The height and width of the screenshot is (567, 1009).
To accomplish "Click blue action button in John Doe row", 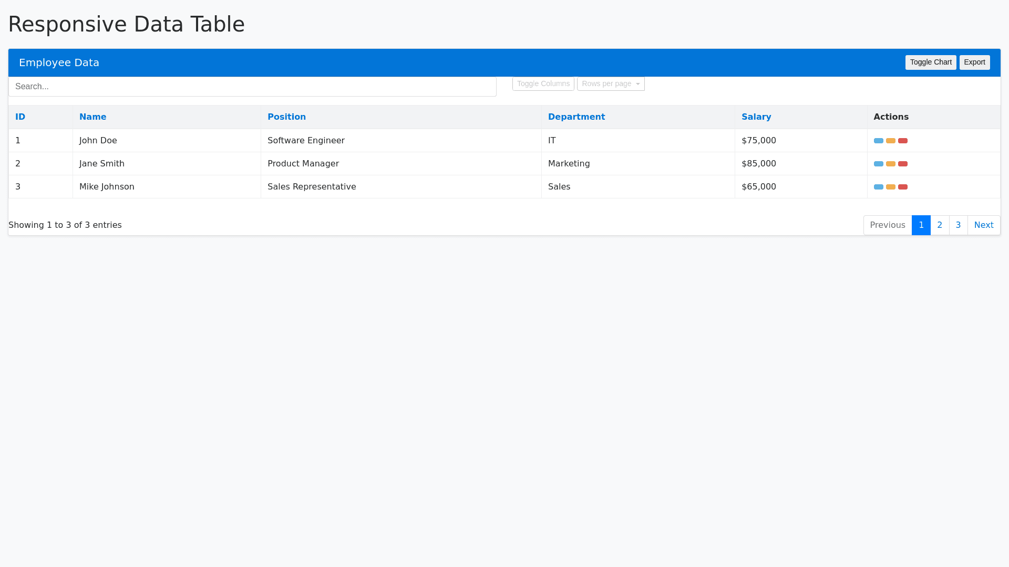I will (878, 141).
